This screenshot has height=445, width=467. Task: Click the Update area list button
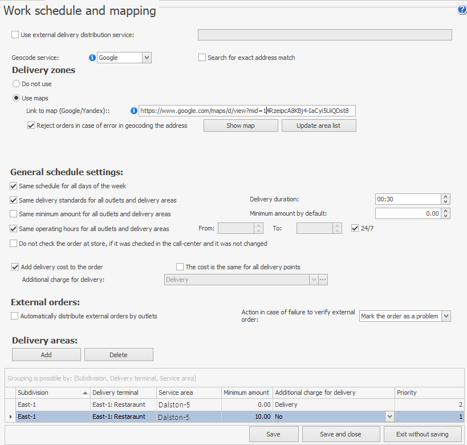click(319, 126)
